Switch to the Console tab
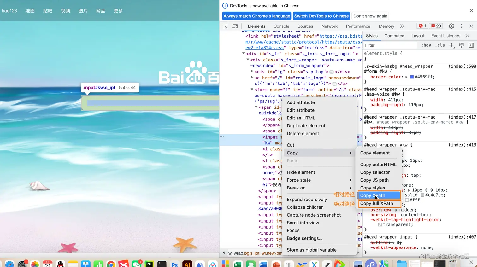The height and width of the screenshot is (267, 477). [x=281, y=26]
